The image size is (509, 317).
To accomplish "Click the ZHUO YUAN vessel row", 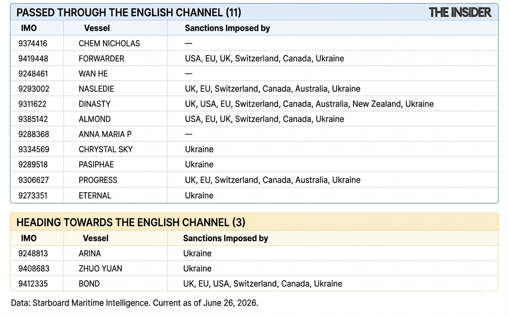I will click(x=254, y=269).
